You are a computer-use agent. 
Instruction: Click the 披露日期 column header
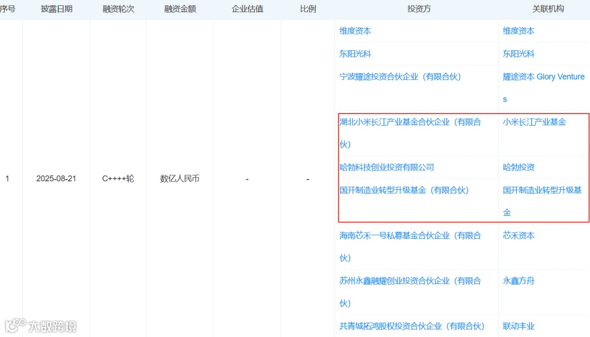[x=56, y=9]
